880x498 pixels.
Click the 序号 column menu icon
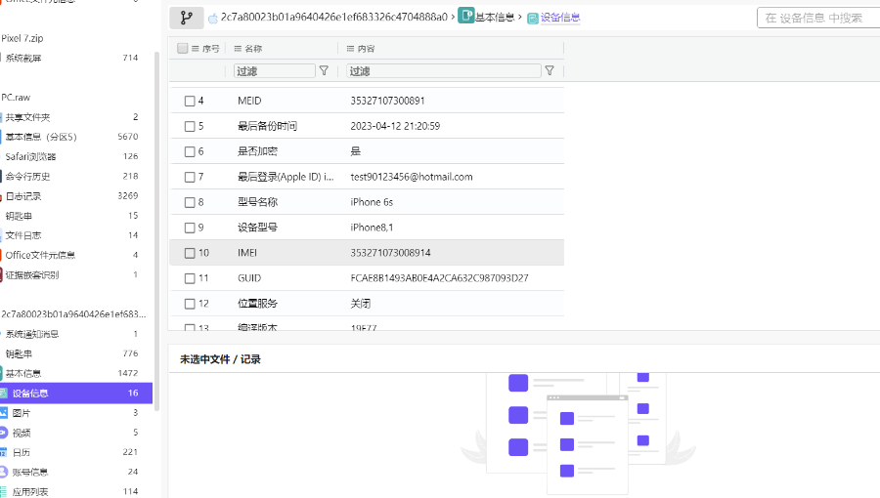click(196, 49)
